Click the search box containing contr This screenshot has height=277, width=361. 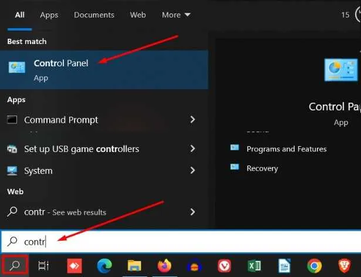181,242
